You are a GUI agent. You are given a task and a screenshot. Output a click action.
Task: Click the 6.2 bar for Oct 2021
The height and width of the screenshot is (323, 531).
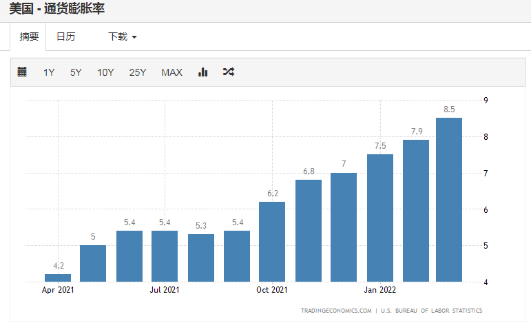click(x=272, y=242)
